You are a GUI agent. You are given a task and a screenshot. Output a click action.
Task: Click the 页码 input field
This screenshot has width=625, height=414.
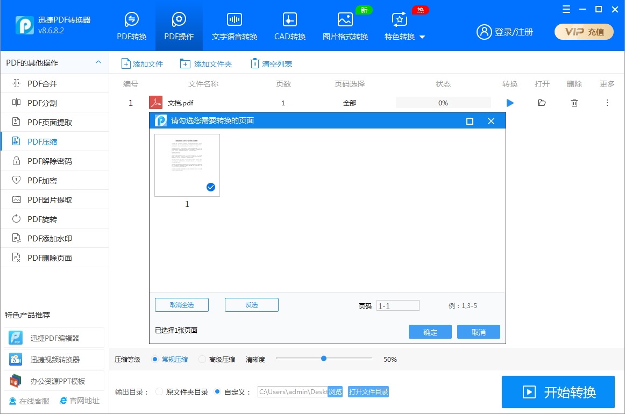[x=398, y=305]
